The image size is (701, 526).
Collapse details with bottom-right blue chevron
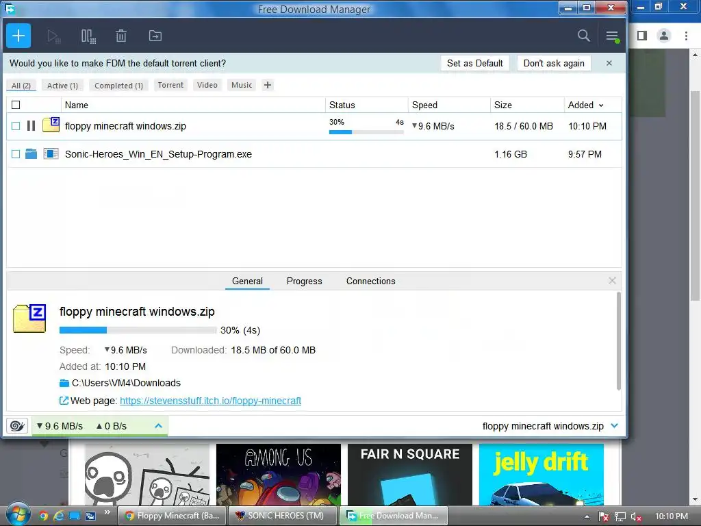[x=614, y=426]
